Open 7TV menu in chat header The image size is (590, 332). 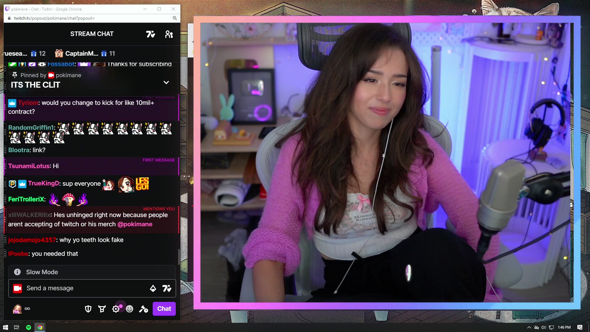tap(150, 34)
